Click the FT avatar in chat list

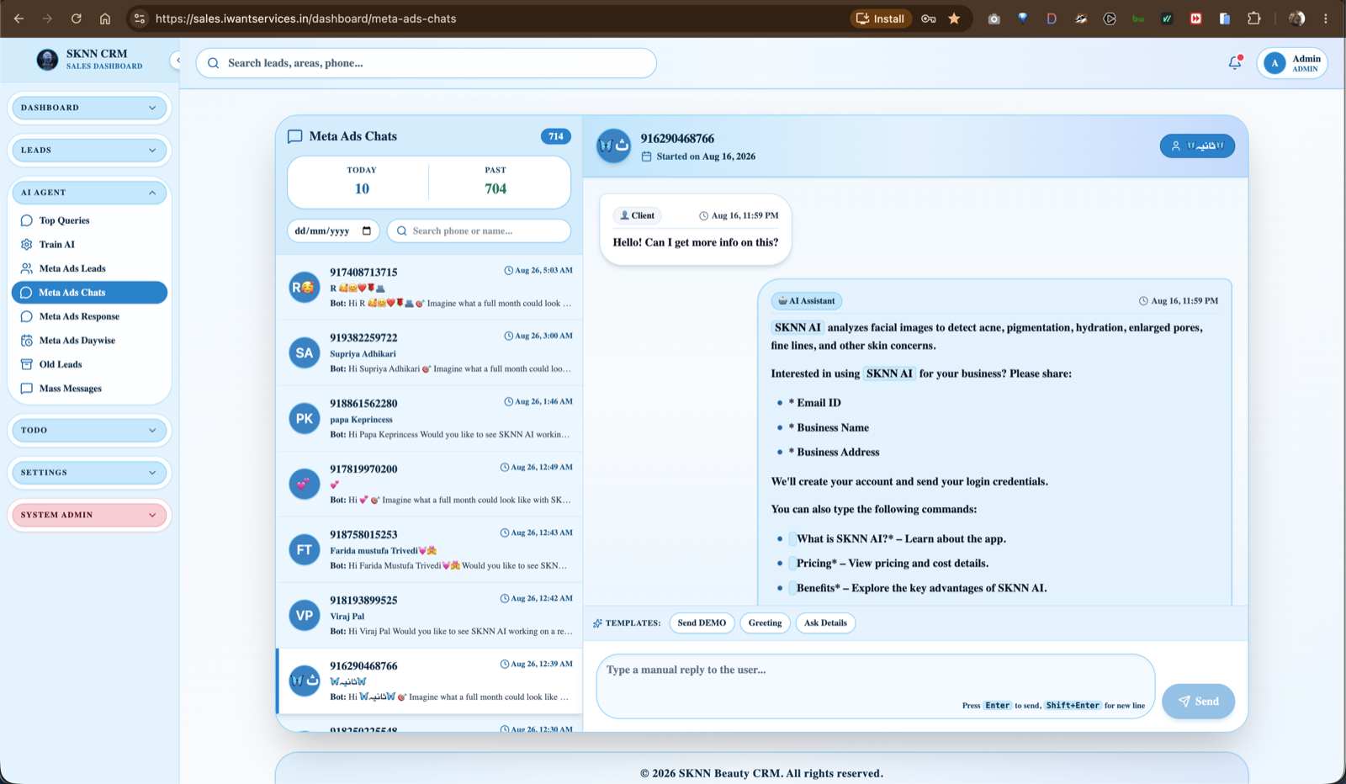tap(305, 550)
